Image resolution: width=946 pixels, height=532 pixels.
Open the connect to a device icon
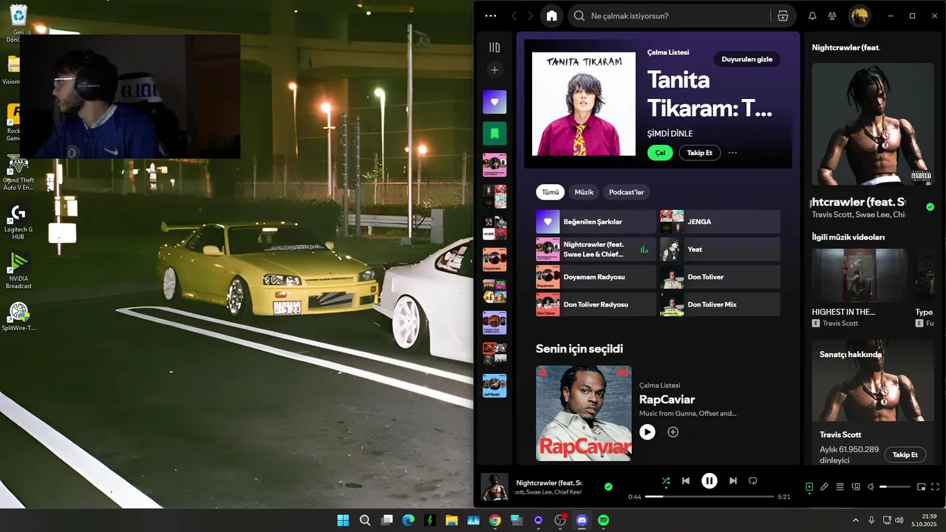(x=856, y=487)
